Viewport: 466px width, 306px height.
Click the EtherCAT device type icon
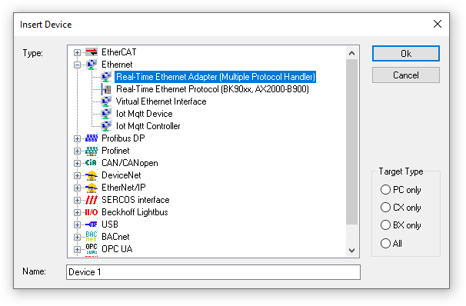point(92,52)
